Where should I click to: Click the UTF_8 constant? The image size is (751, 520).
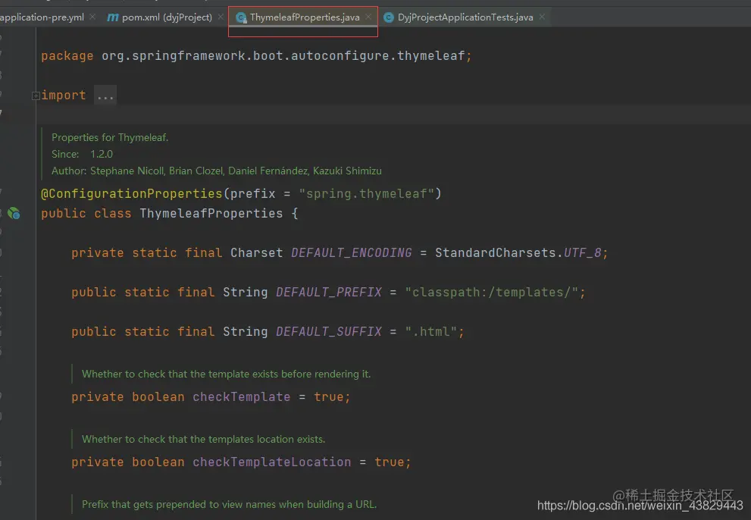tap(583, 252)
